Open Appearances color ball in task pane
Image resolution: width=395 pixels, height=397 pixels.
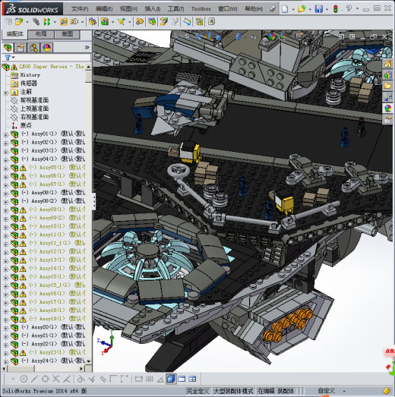coord(387,109)
